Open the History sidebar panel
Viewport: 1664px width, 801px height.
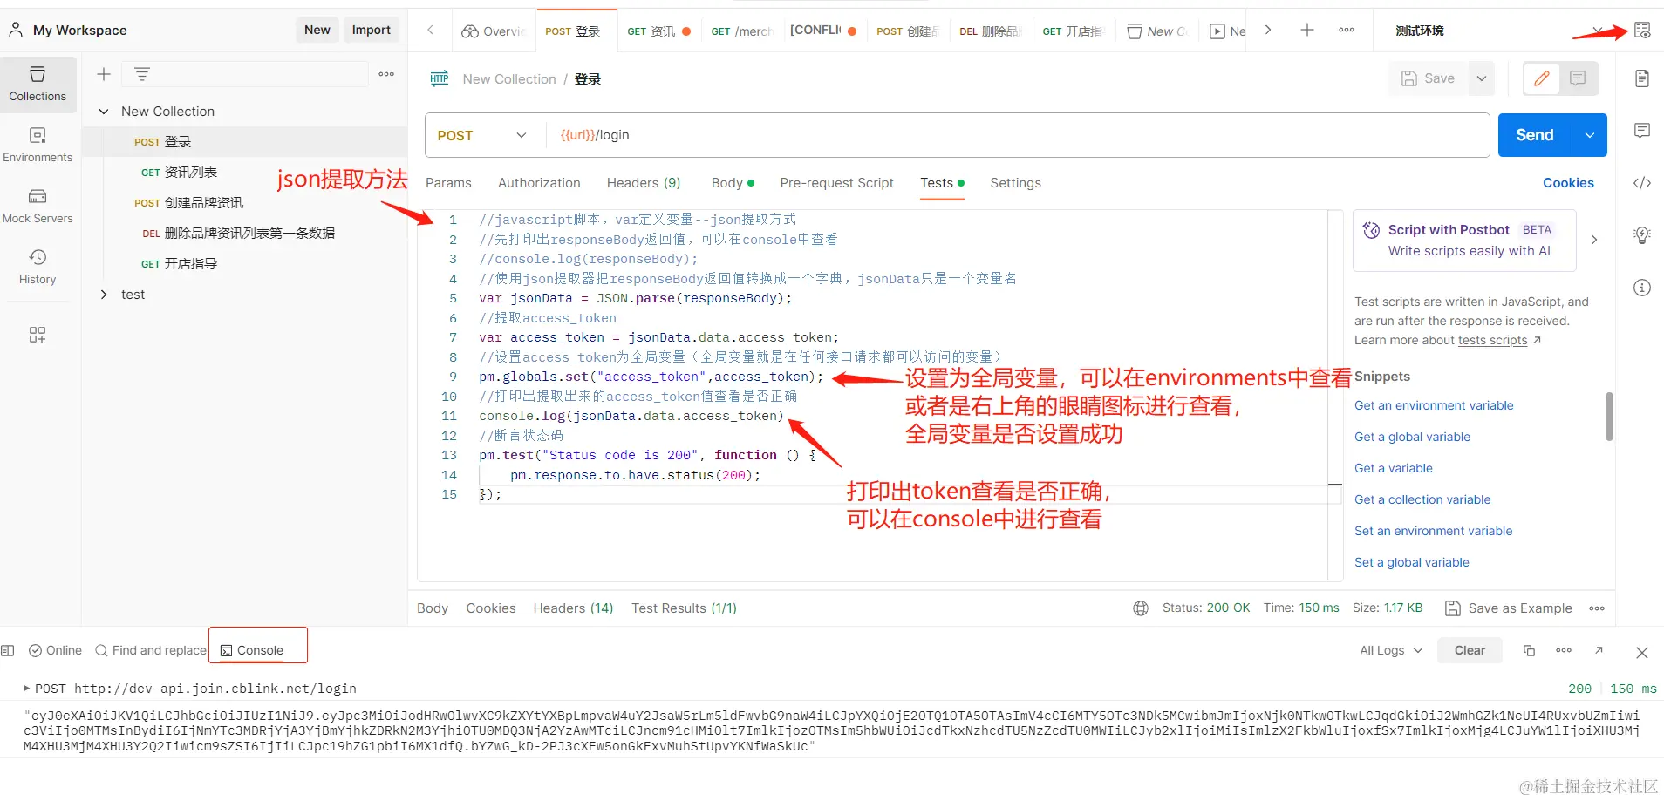point(38,267)
